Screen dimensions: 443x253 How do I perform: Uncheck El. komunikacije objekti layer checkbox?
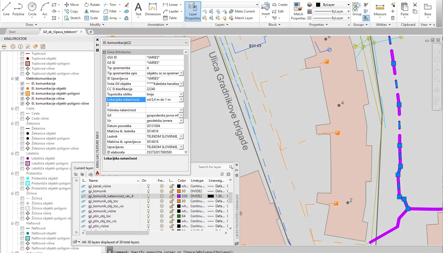22,88
